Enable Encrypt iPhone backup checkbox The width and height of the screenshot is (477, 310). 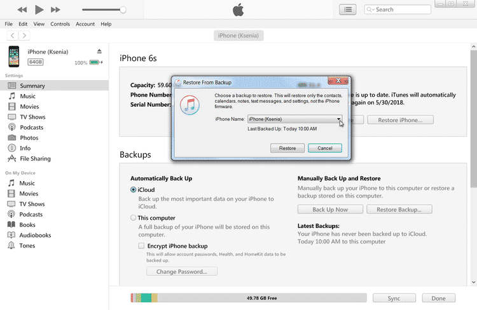click(x=141, y=246)
